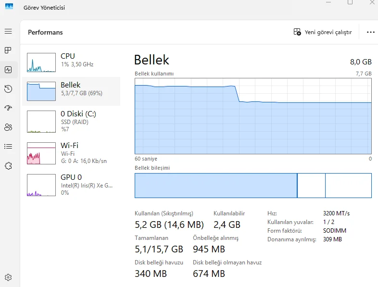The width and height of the screenshot is (378, 287).
Task: Click the 60 saniye time label
Action: click(x=146, y=159)
